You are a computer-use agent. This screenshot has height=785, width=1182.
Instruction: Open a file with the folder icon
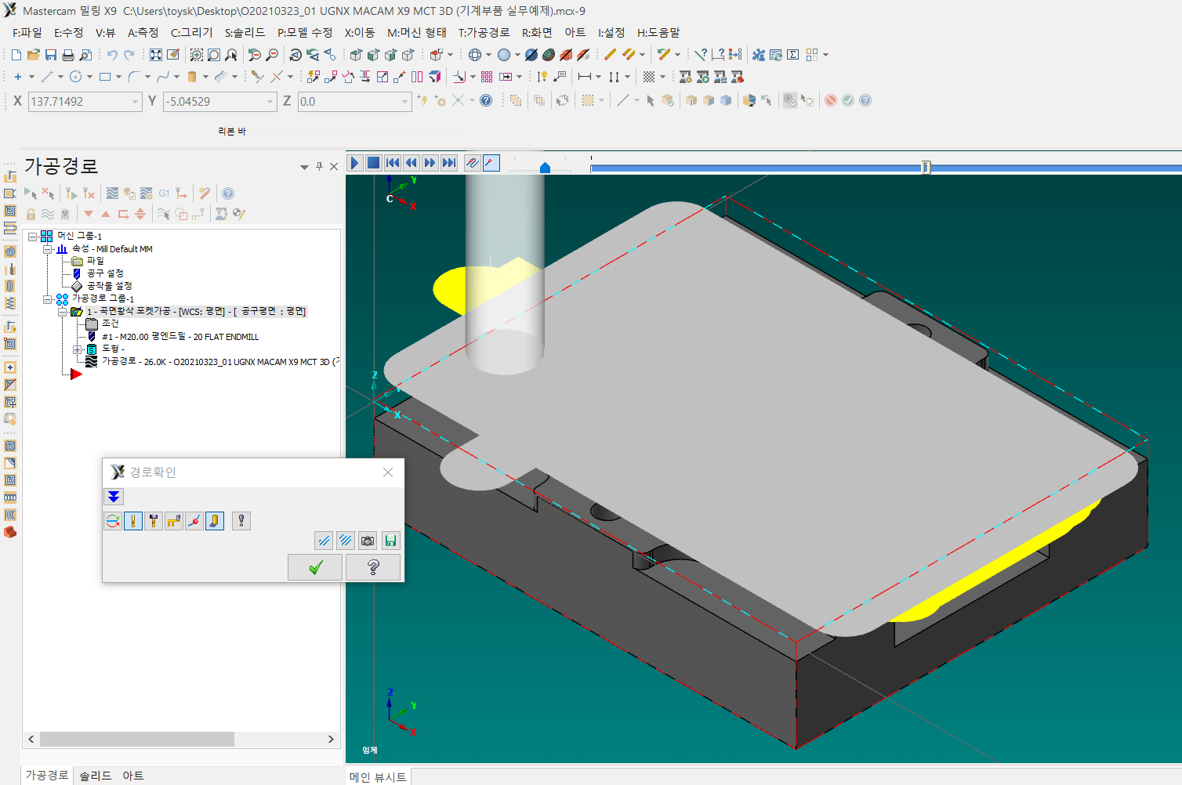pyautogui.click(x=34, y=55)
